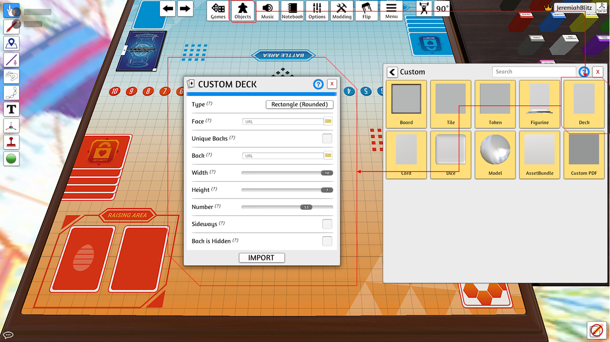
Task: Click the Search field in the Custom panel
Action: click(533, 71)
